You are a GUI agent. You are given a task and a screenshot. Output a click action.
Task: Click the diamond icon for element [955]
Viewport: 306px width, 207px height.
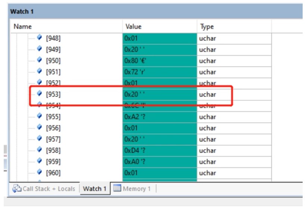click(x=40, y=116)
